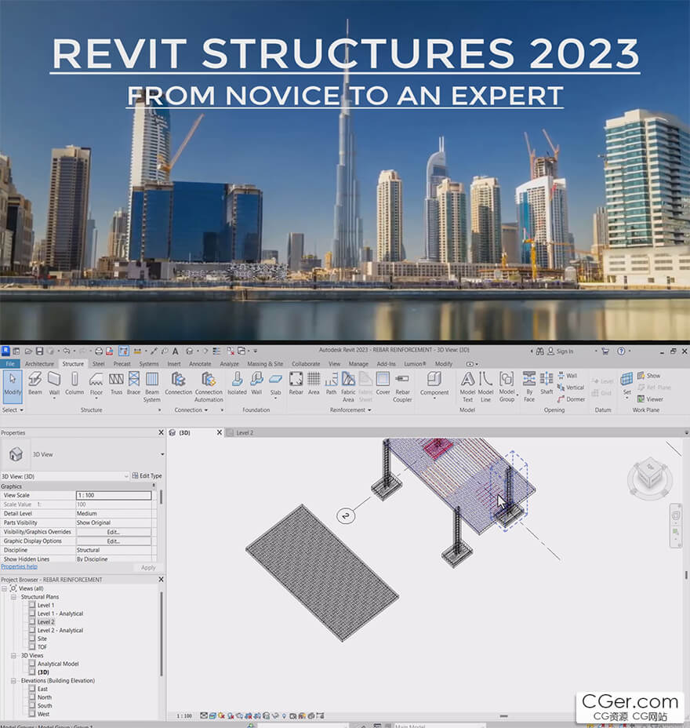Open the 3D View type selector dropdown

point(162,454)
